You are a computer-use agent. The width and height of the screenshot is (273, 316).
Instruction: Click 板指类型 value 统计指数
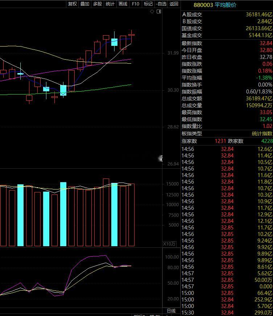(x=262, y=133)
